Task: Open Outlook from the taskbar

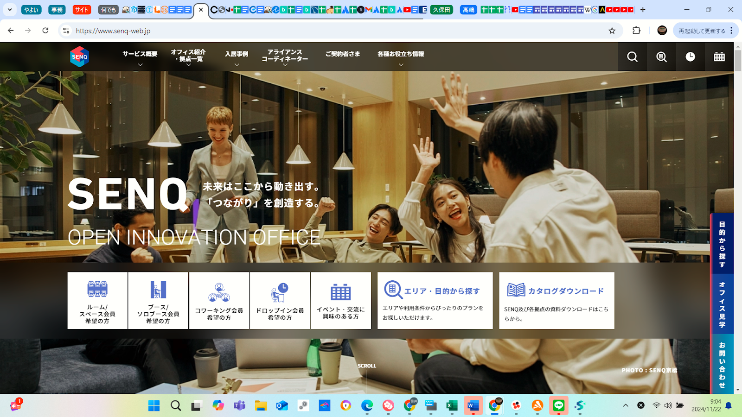Action: point(282,406)
